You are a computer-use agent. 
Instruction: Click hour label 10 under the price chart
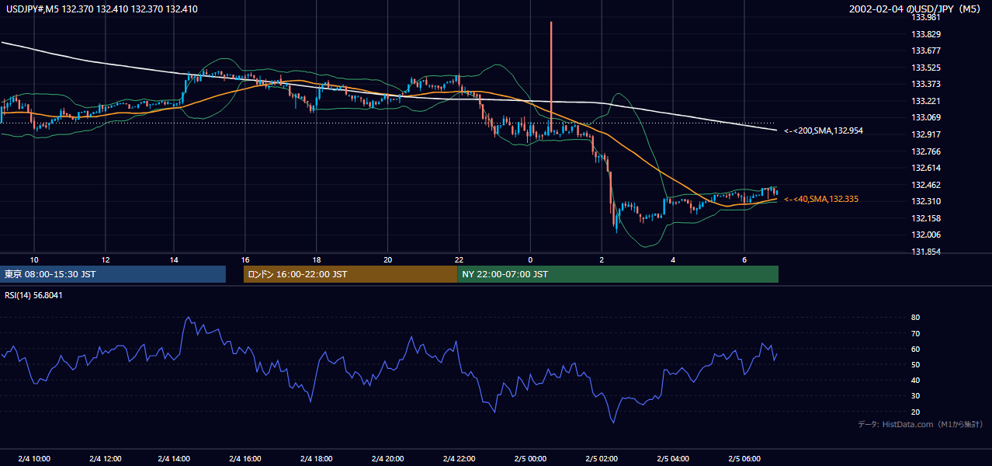(x=34, y=259)
